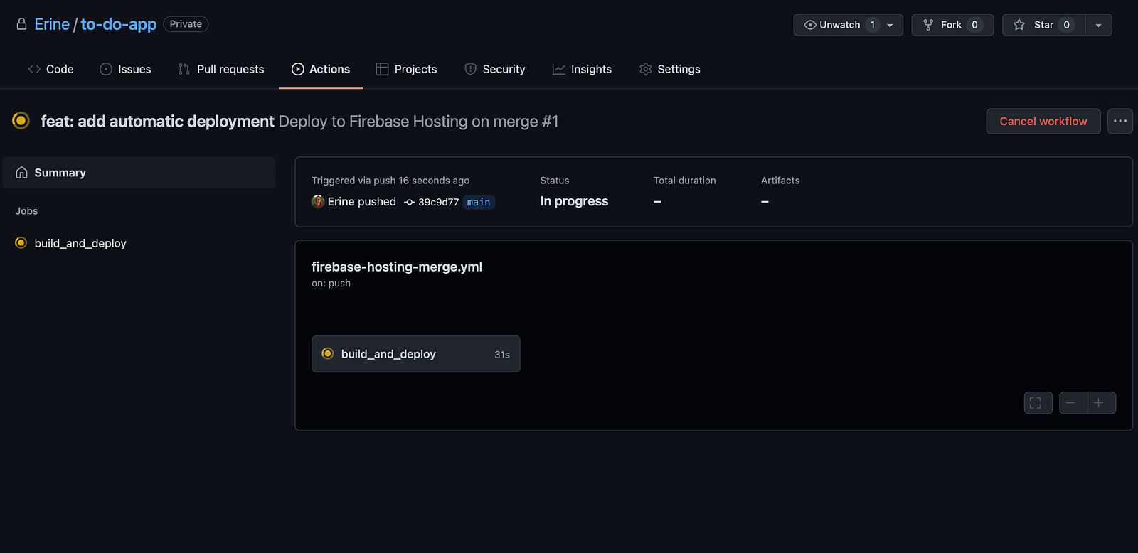This screenshot has height=553, width=1138.
Task: Click Erine's avatar in the trigger info
Action: point(318,202)
